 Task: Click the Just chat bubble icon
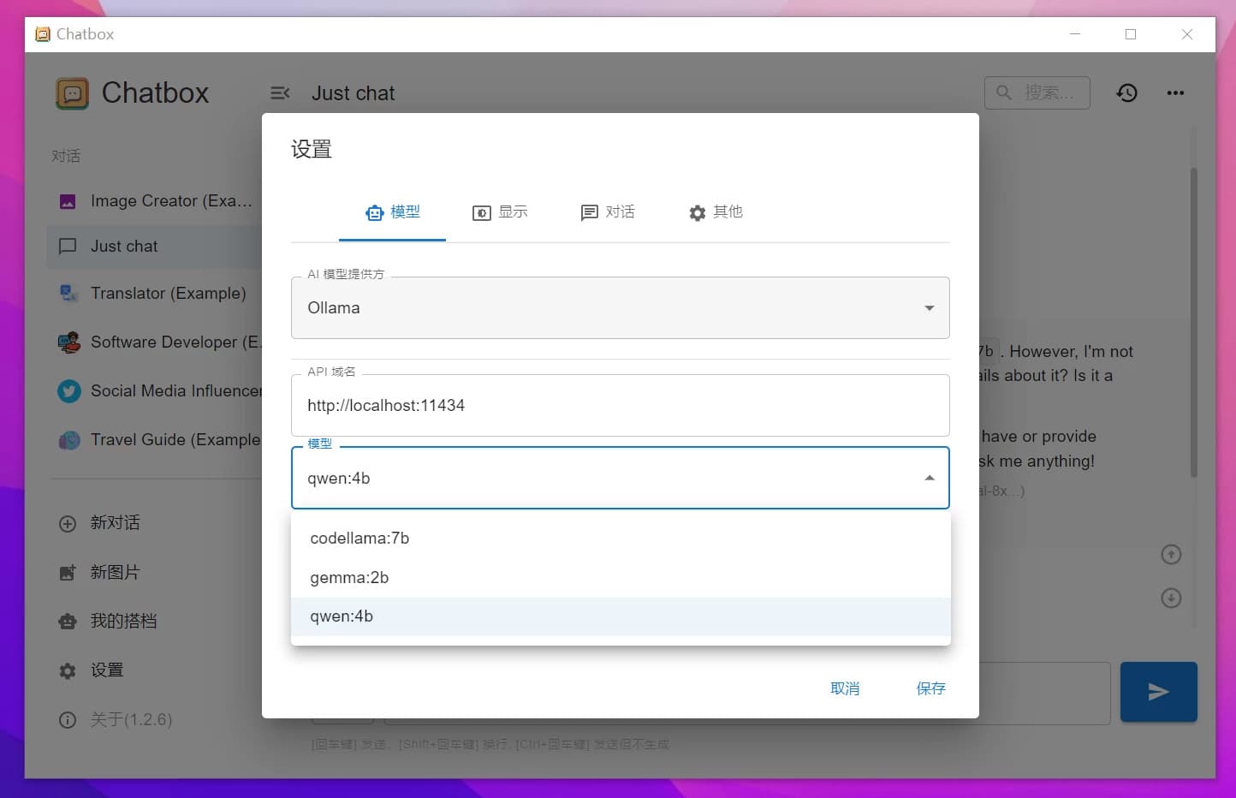point(68,247)
